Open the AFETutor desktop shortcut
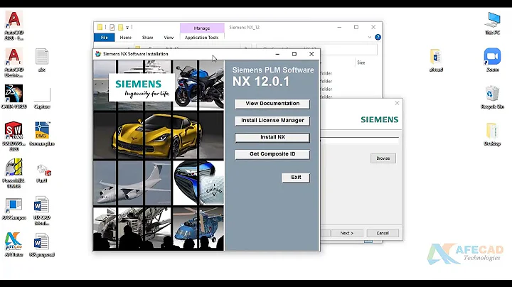512x287 pixels. (x=14, y=244)
